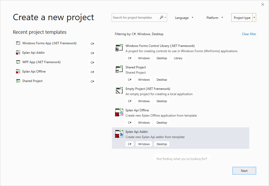This screenshot has width=269, height=186.
Task: Open the Language filter dropdown
Action: coord(184,18)
